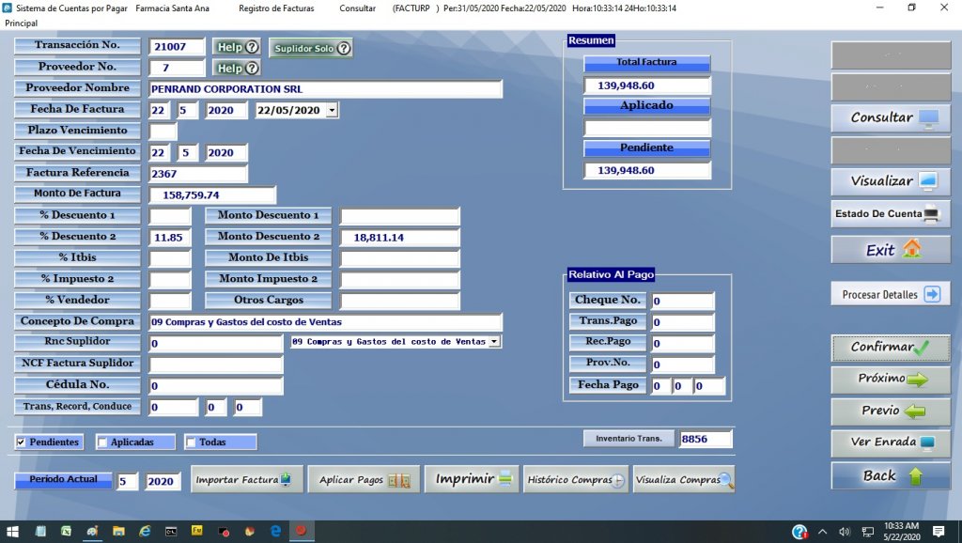Open the Principal menu

point(21,23)
